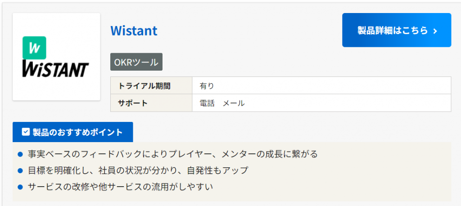Click the bullet dot before 事実ベースのフィードバック
Screen dimensions: 461x206
coord(20,154)
